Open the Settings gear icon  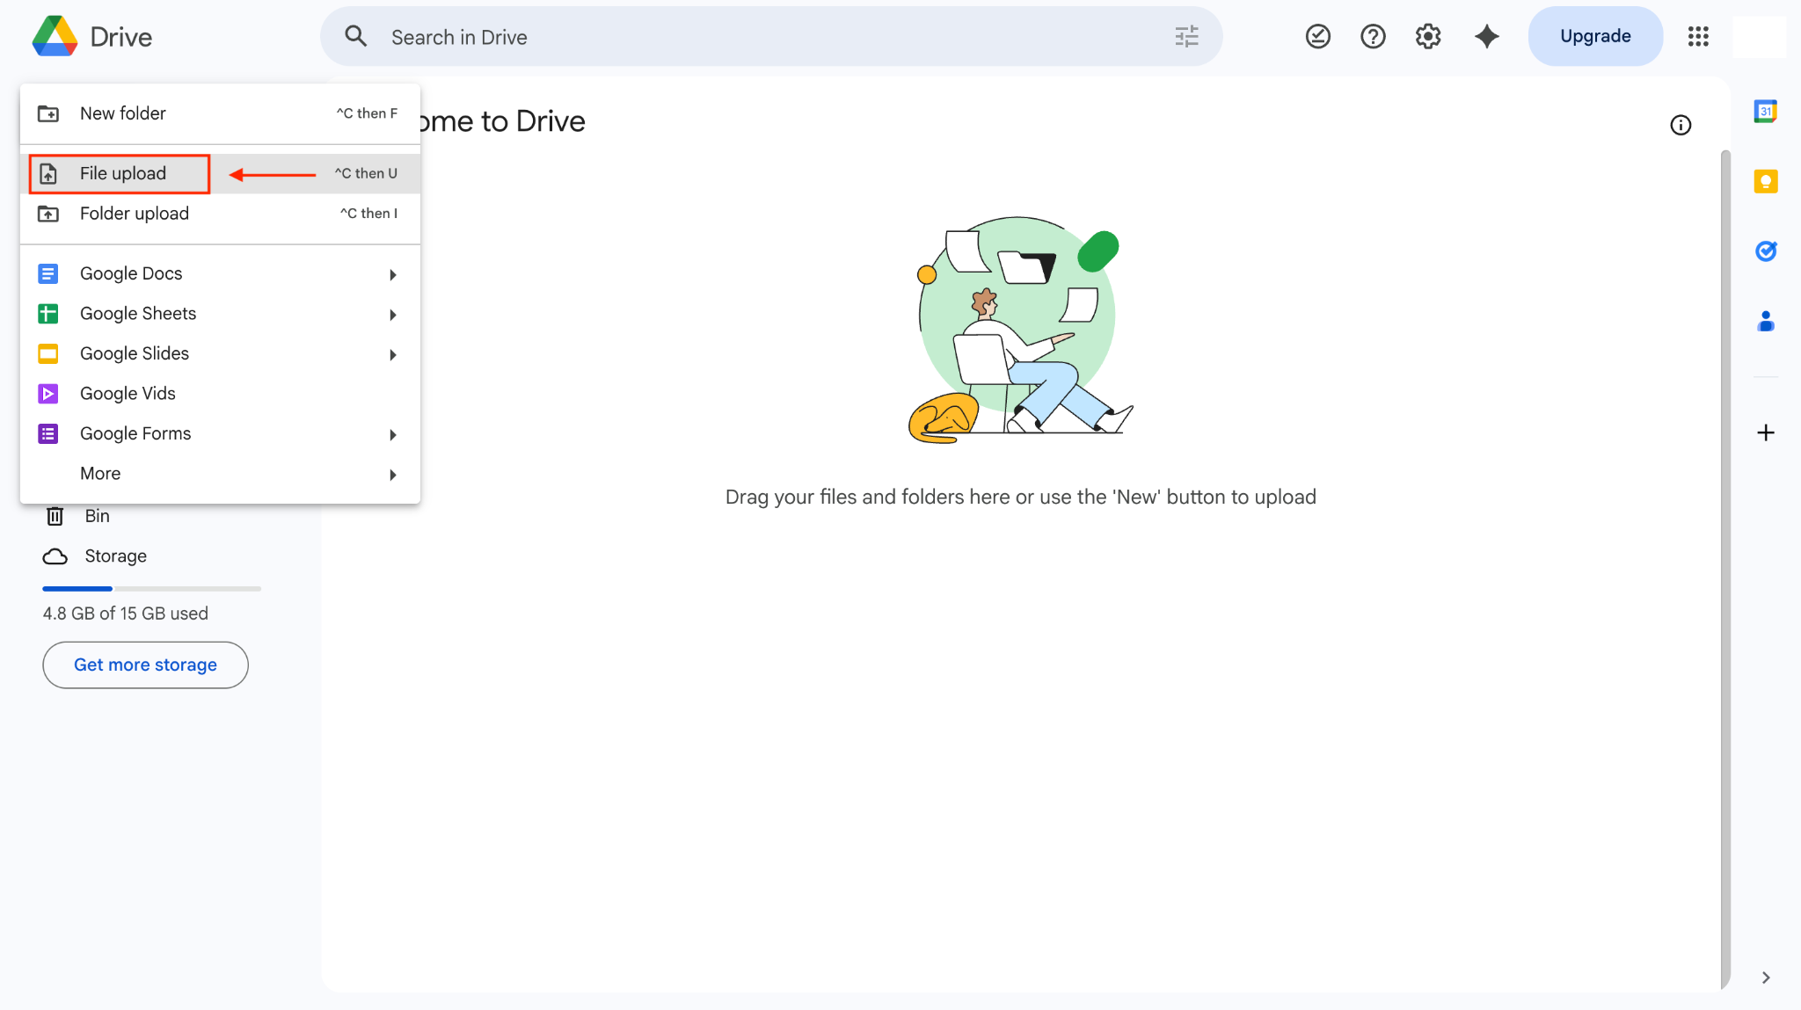[x=1428, y=36]
